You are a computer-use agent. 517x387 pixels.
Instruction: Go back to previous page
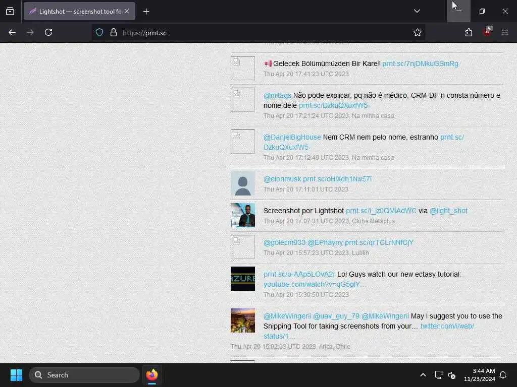[x=12, y=32]
